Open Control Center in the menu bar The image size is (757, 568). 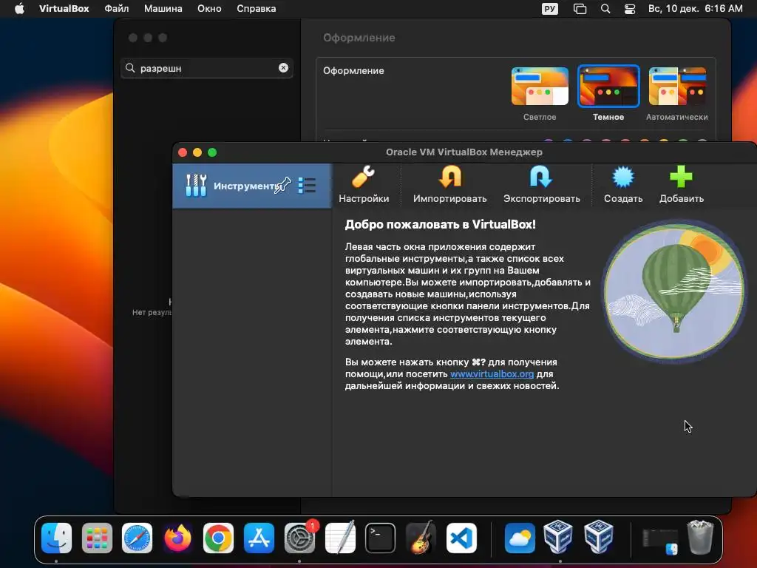click(x=630, y=9)
